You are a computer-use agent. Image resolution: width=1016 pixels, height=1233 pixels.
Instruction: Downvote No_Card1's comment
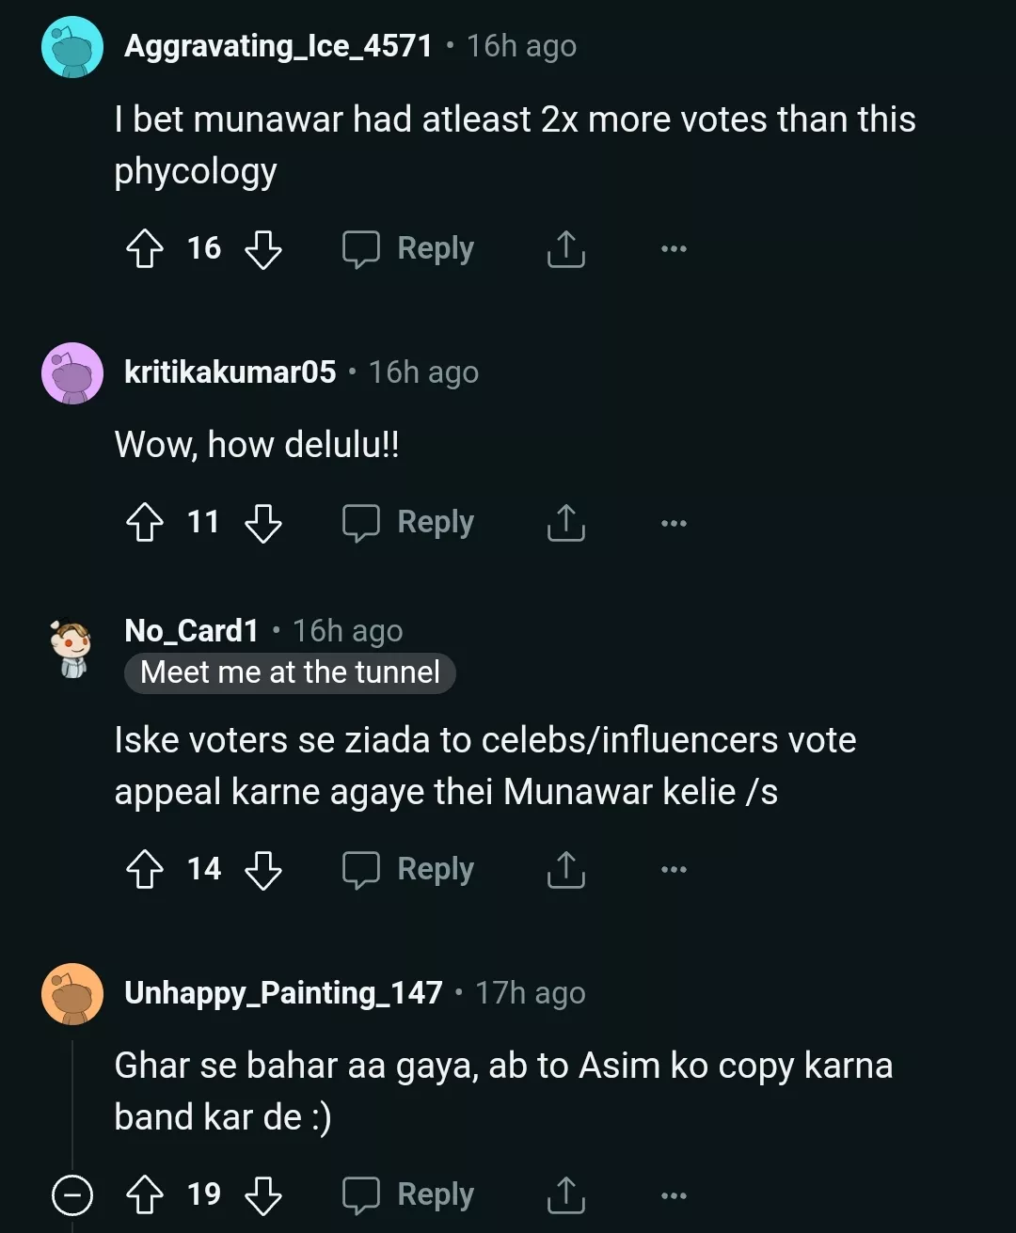click(262, 870)
